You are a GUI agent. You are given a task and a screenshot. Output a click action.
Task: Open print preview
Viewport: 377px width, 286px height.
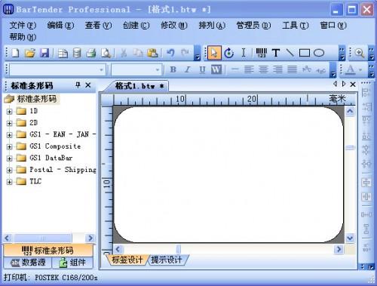106,54
